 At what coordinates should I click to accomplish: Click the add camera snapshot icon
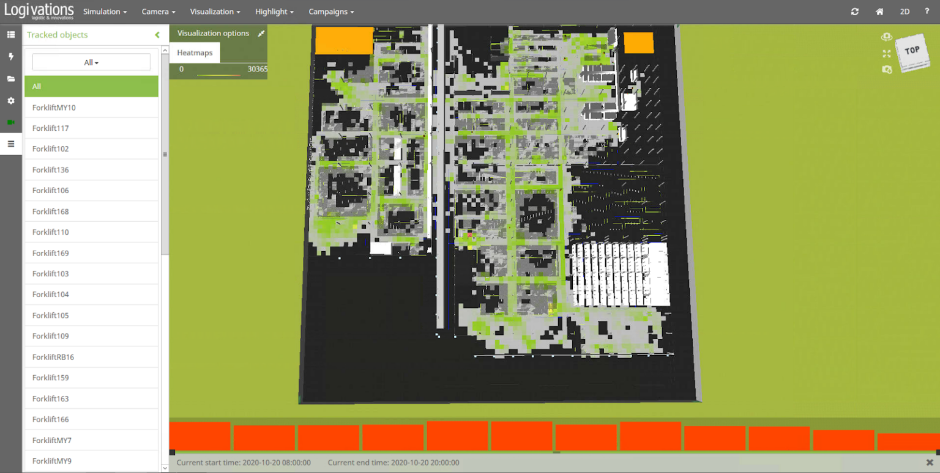(886, 70)
